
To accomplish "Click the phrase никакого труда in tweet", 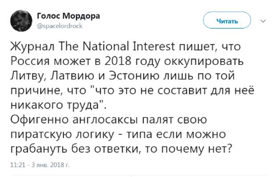I will pyautogui.click(x=57, y=105).
